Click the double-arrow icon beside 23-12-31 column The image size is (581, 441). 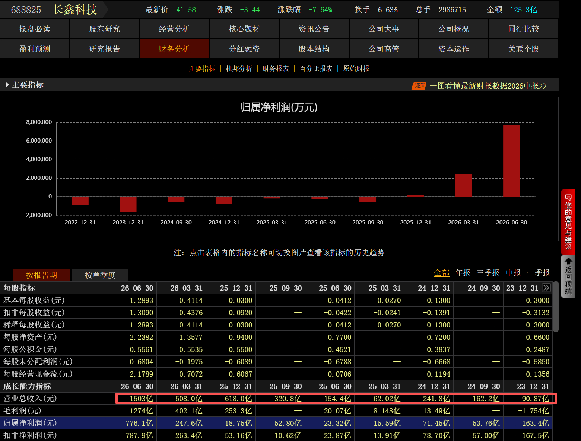(x=546, y=288)
